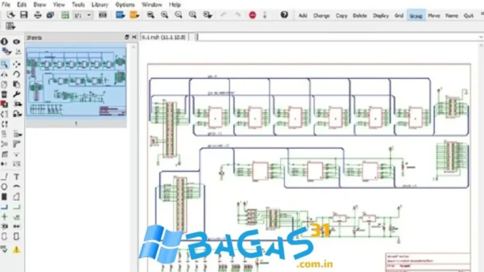This screenshot has width=484, height=272.
Task: Click the command line input field
Action: click(x=337, y=37)
